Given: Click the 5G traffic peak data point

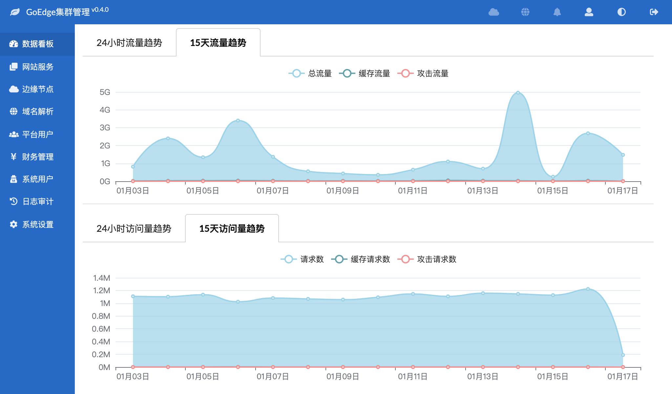Looking at the screenshot, I should pyautogui.click(x=518, y=93).
